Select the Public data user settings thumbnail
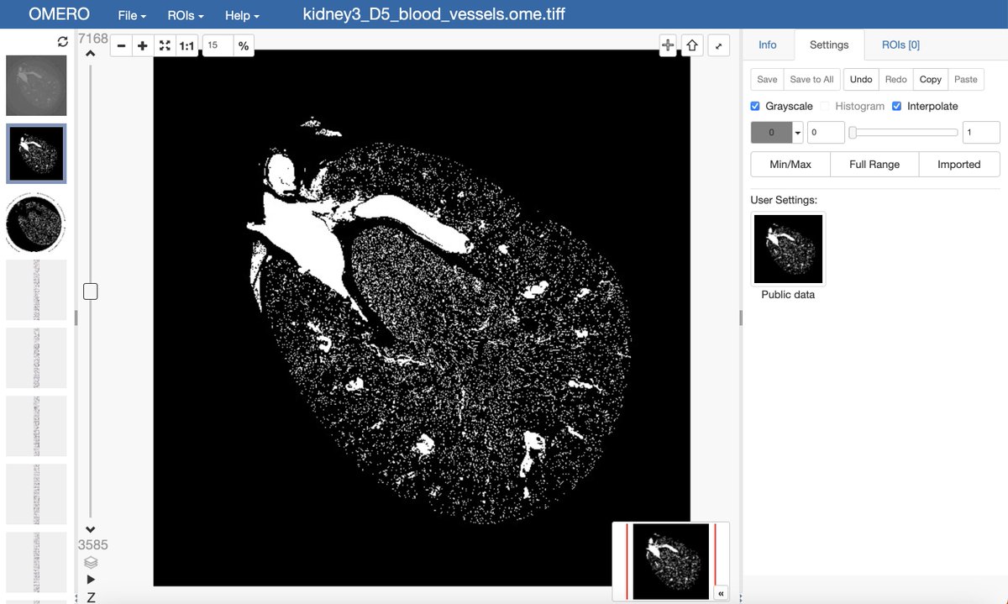Screen dimensions: 1008x604 (x=788, y=249)
